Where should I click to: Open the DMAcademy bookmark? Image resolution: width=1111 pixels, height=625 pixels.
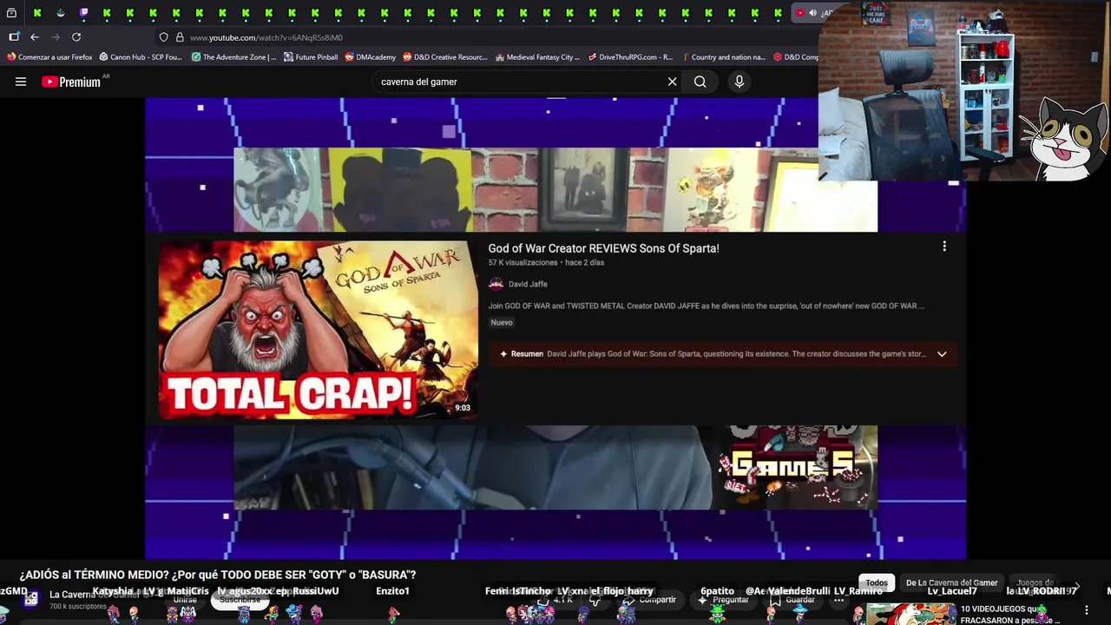point(371,57)
